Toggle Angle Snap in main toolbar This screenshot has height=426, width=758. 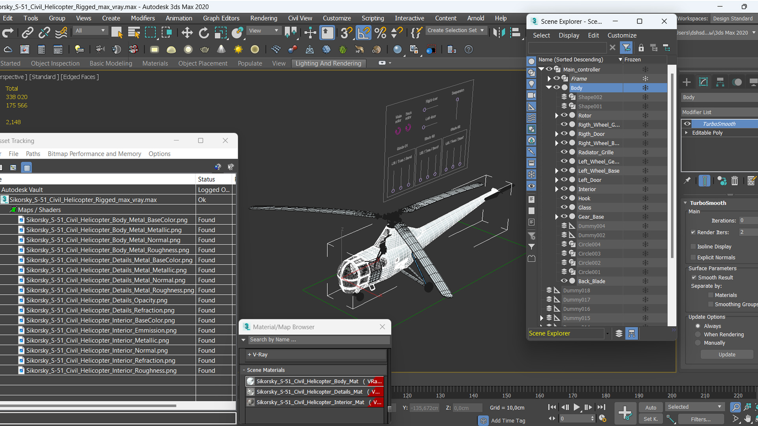(363, 33)
